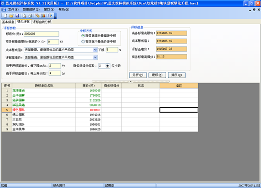Click the 废标 button
Screen dimensions: 261x188
click(x=157, y=75)
